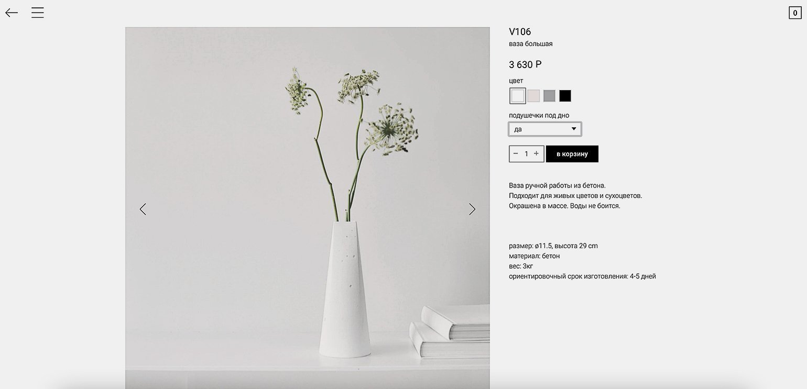Select the black color swatch
Viewport: 807px width, 389px height.
coord(565,96)
